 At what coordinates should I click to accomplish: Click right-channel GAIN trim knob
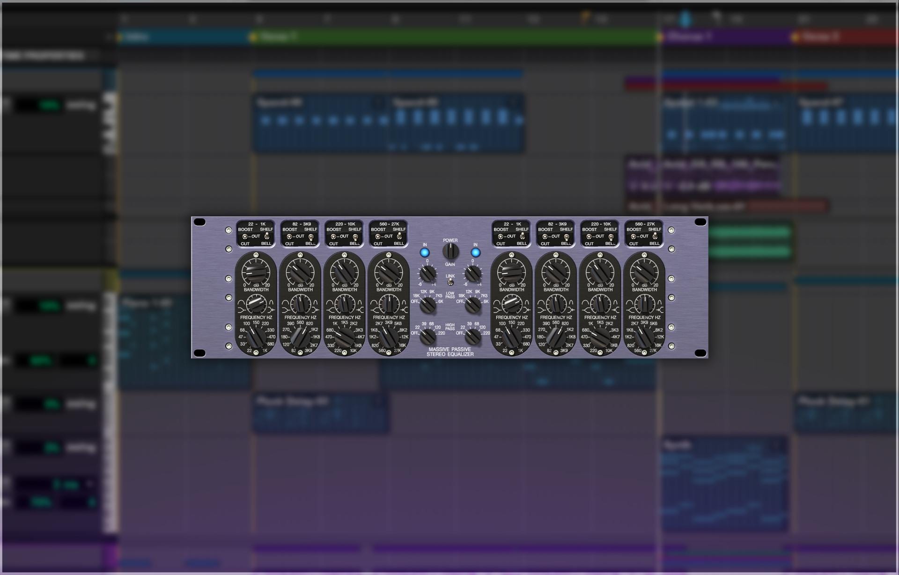pyautogui.click(x=473, y=273)
